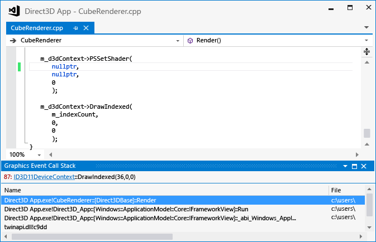Pin the CubeRenderer.cpp tab

pos(75,28)
